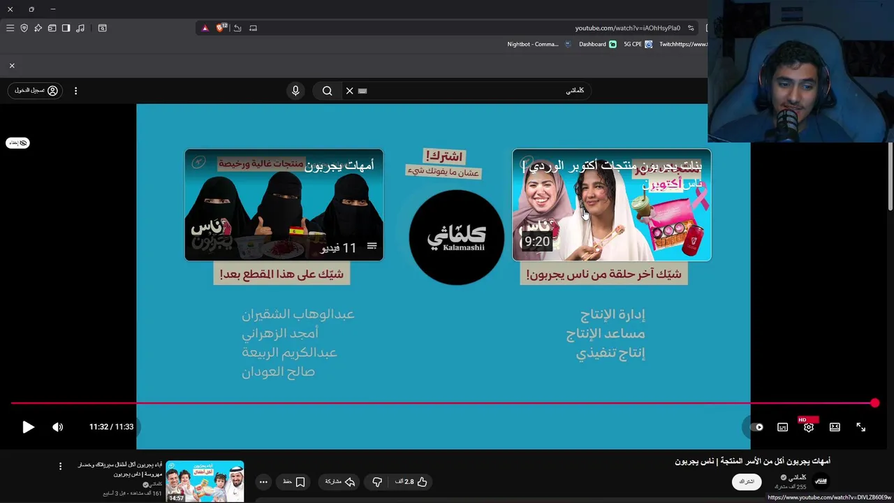This screenshot has height=503, width=894.
Task: Mute the video volume
Action: [x=58, y=427]
